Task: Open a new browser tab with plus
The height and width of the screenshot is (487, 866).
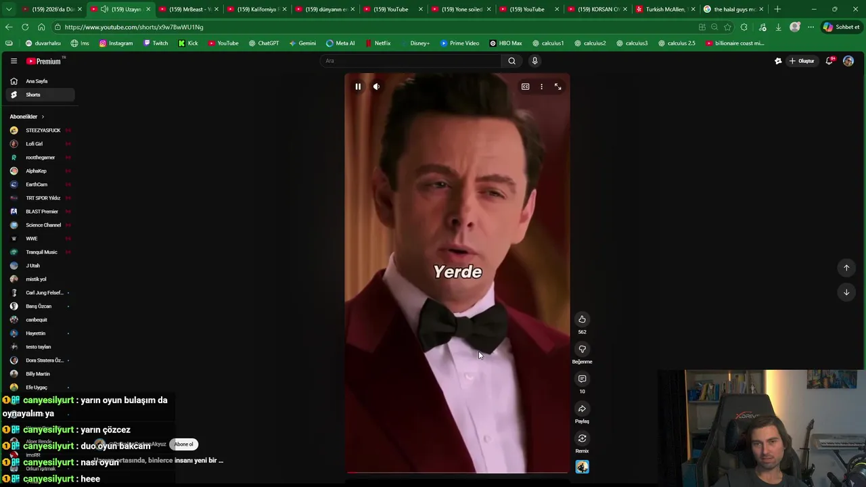Action: (x=777, y=9)
